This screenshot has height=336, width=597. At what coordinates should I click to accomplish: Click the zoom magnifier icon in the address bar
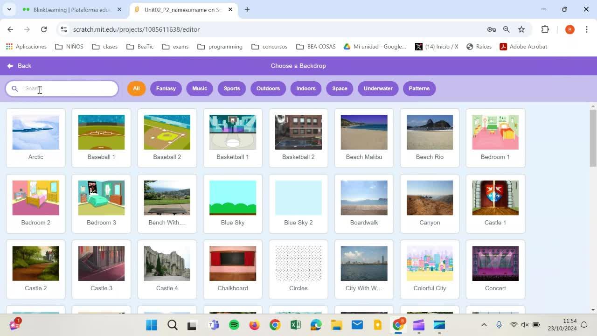tap(506, 29)
